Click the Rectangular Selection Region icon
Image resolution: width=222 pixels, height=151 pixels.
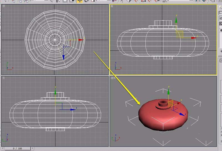[65, 1]
